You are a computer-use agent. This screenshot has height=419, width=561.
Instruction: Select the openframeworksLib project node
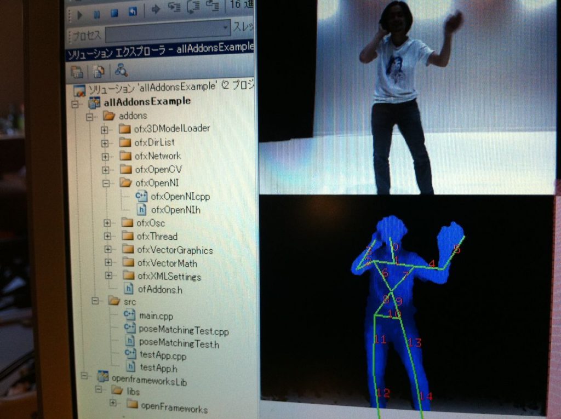click(149, 381)
